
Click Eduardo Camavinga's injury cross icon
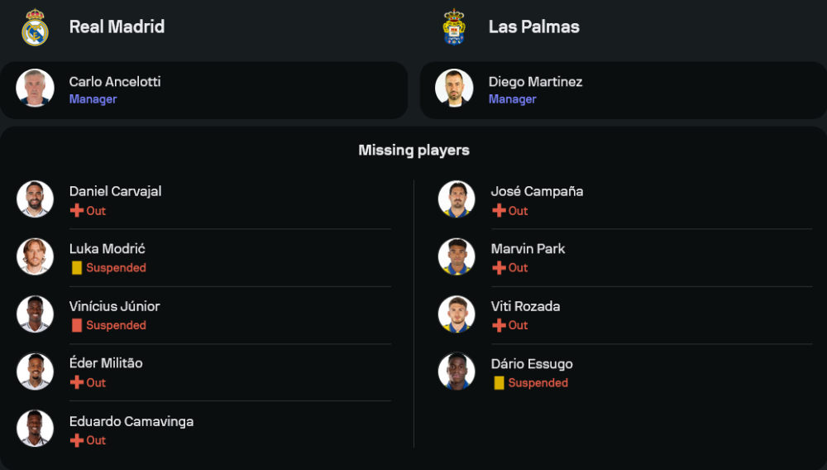pyautogui.click(x=77, y=440)
